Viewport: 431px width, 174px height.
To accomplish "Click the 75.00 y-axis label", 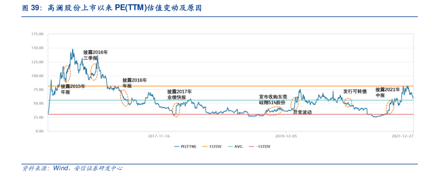I will click(x=39, y=90).
